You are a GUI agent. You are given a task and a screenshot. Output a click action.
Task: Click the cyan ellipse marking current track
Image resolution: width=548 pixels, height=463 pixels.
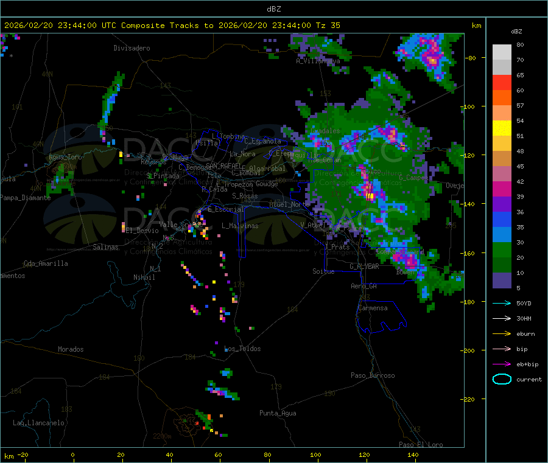coord(502,379)
